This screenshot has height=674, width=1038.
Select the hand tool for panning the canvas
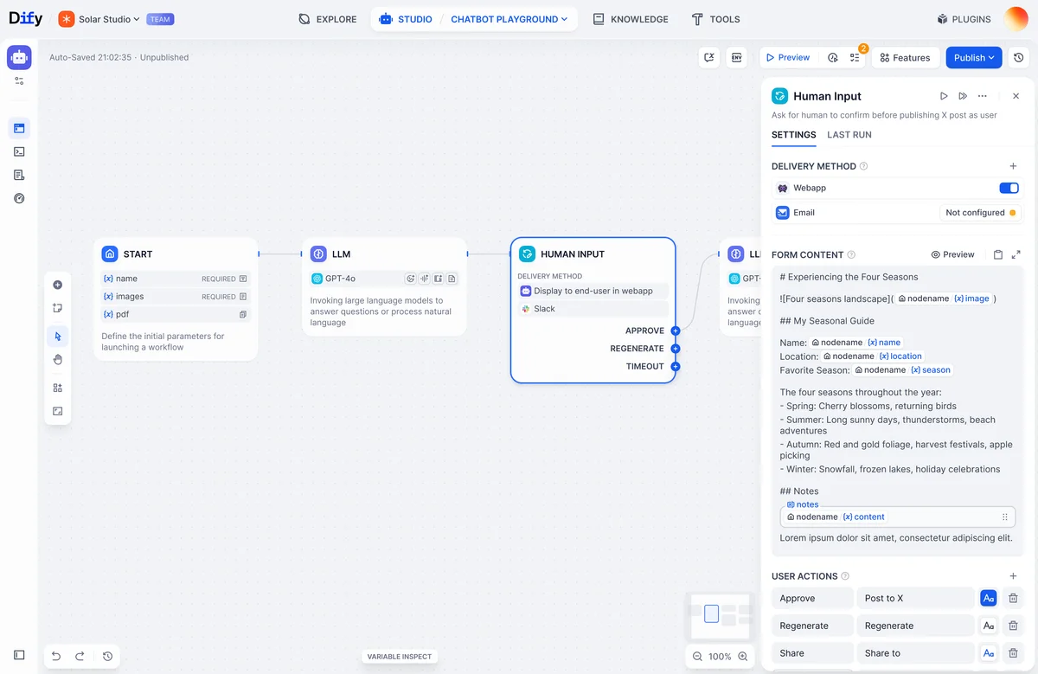(x=58, y=359)
